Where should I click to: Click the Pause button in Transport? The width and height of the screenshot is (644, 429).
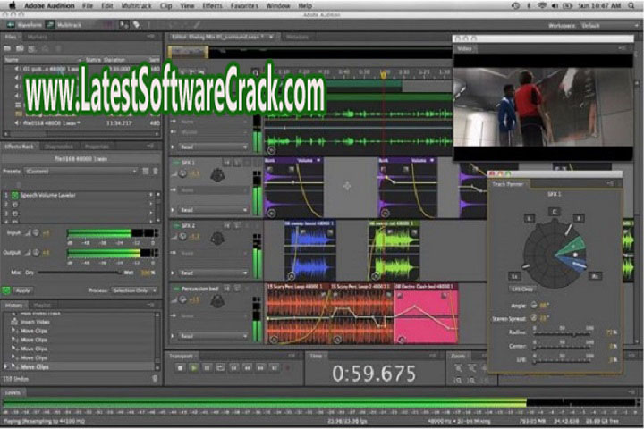[x=207, y=368]
